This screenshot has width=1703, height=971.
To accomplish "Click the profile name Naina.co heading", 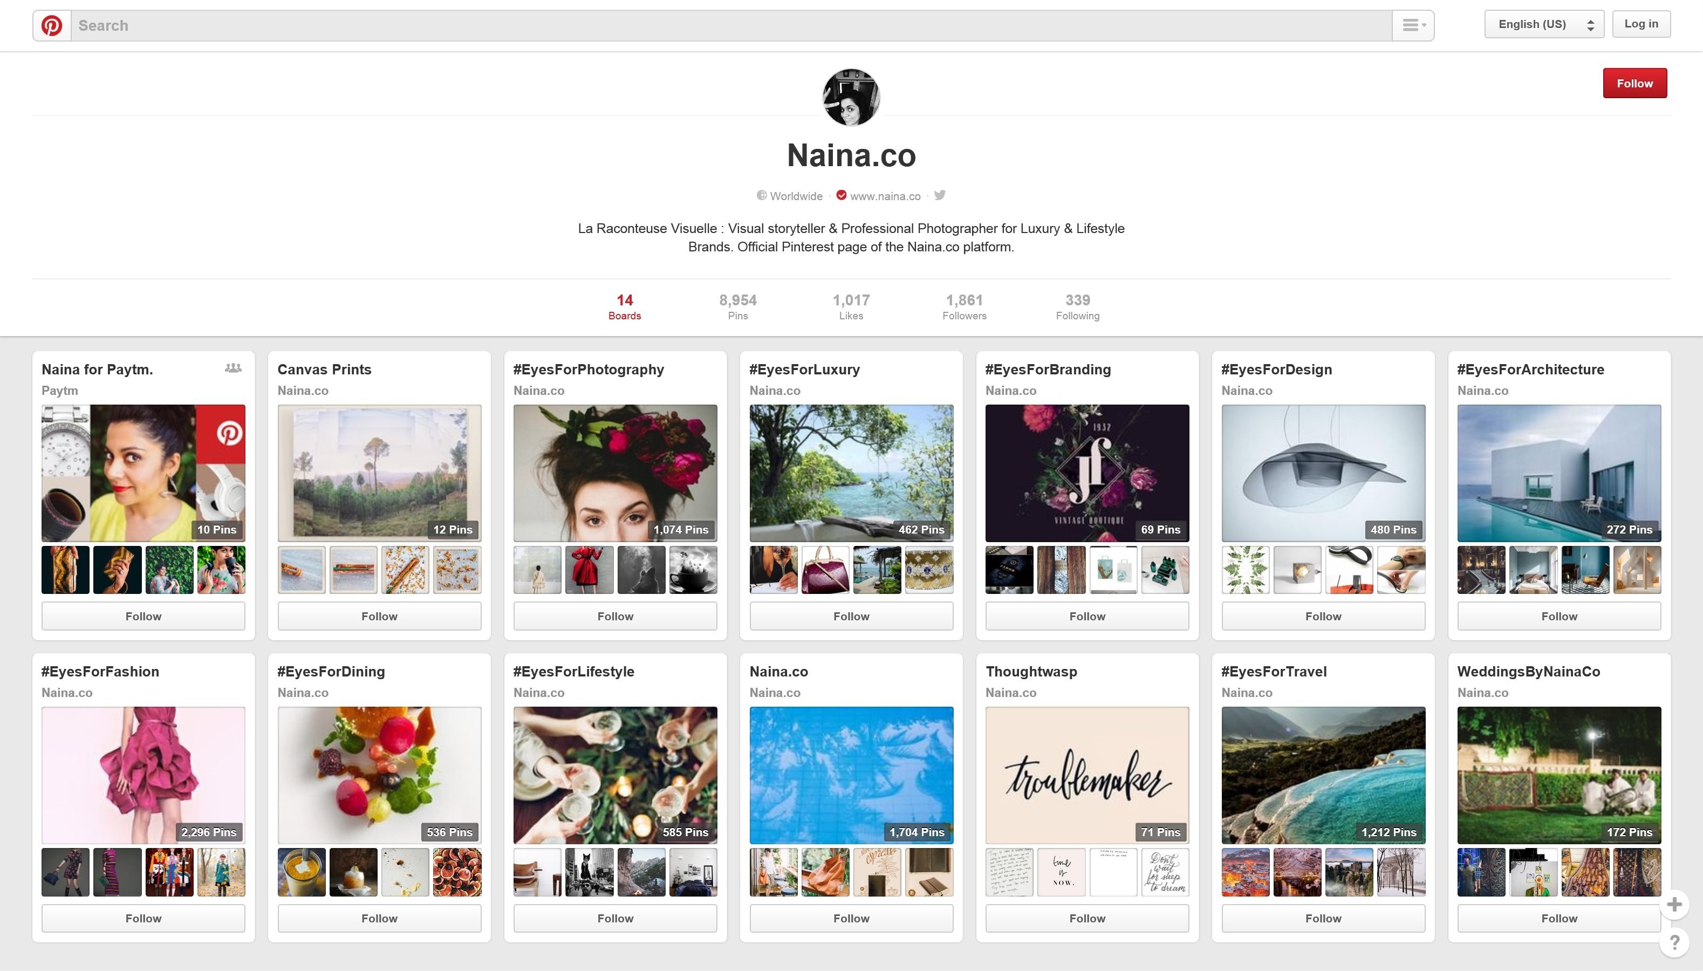I will 851,155.
